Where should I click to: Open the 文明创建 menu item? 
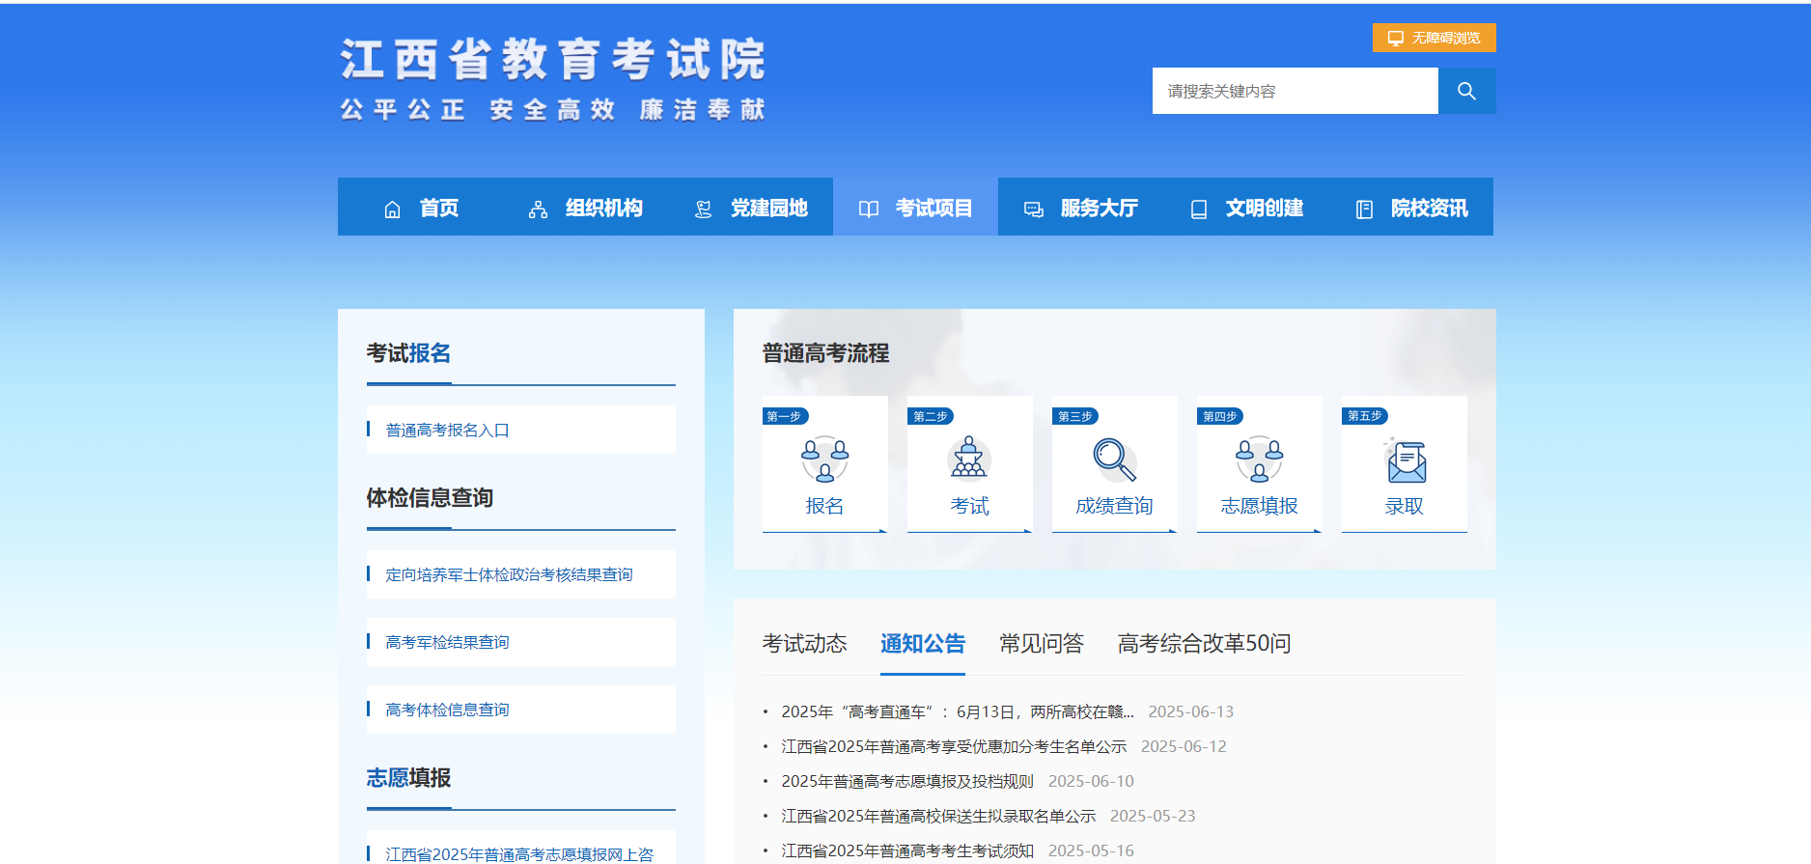(x=1265, y=208)
